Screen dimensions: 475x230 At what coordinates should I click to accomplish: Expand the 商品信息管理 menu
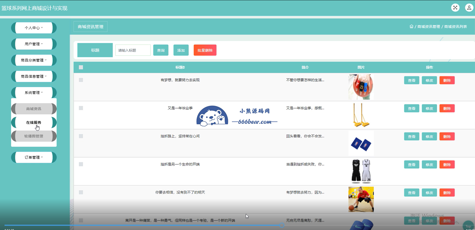tap(34, 76)
